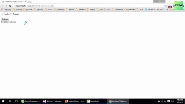This screenshot has width=185, height=104.
Task: Reload the page with the refresh icon
Action: tap(10, 6)
